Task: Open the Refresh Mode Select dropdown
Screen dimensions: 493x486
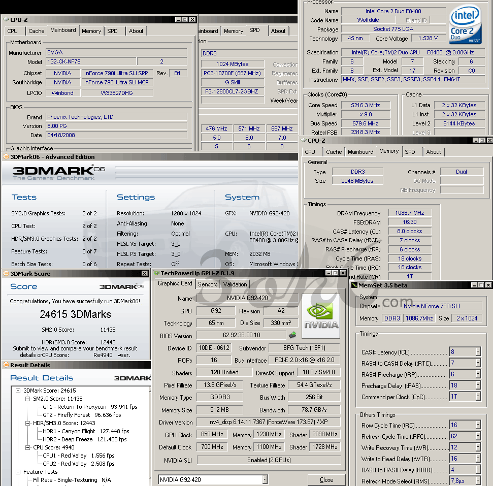Action: [478, 481]
